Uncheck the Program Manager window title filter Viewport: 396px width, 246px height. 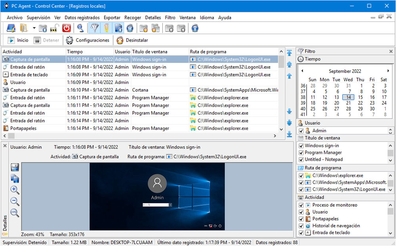301,153
